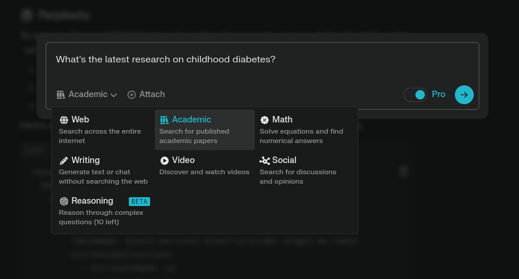Toggle the Pro switch off

pos(415,95)
